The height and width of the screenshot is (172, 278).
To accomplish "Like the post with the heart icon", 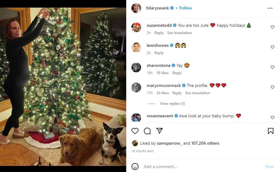I will [x=135, y=131].
